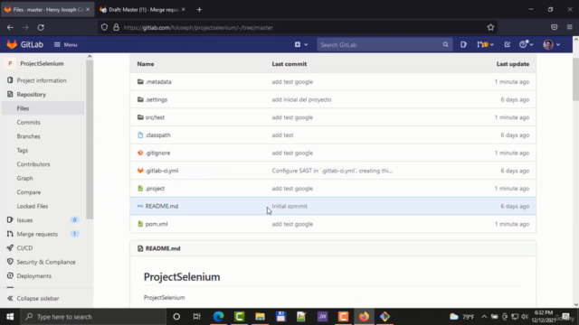Open README.md header link in preview panel
Viewport: 579px width, 325px height.
(x=163, y=248)
